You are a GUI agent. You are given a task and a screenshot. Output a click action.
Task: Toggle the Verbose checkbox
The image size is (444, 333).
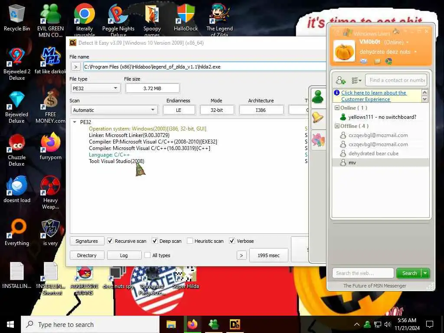pyautogui.click(x=232, y=241)
